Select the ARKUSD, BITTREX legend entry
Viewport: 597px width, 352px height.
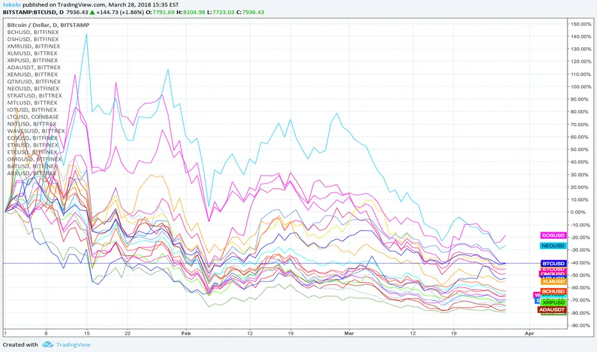(x=31, y=173)
